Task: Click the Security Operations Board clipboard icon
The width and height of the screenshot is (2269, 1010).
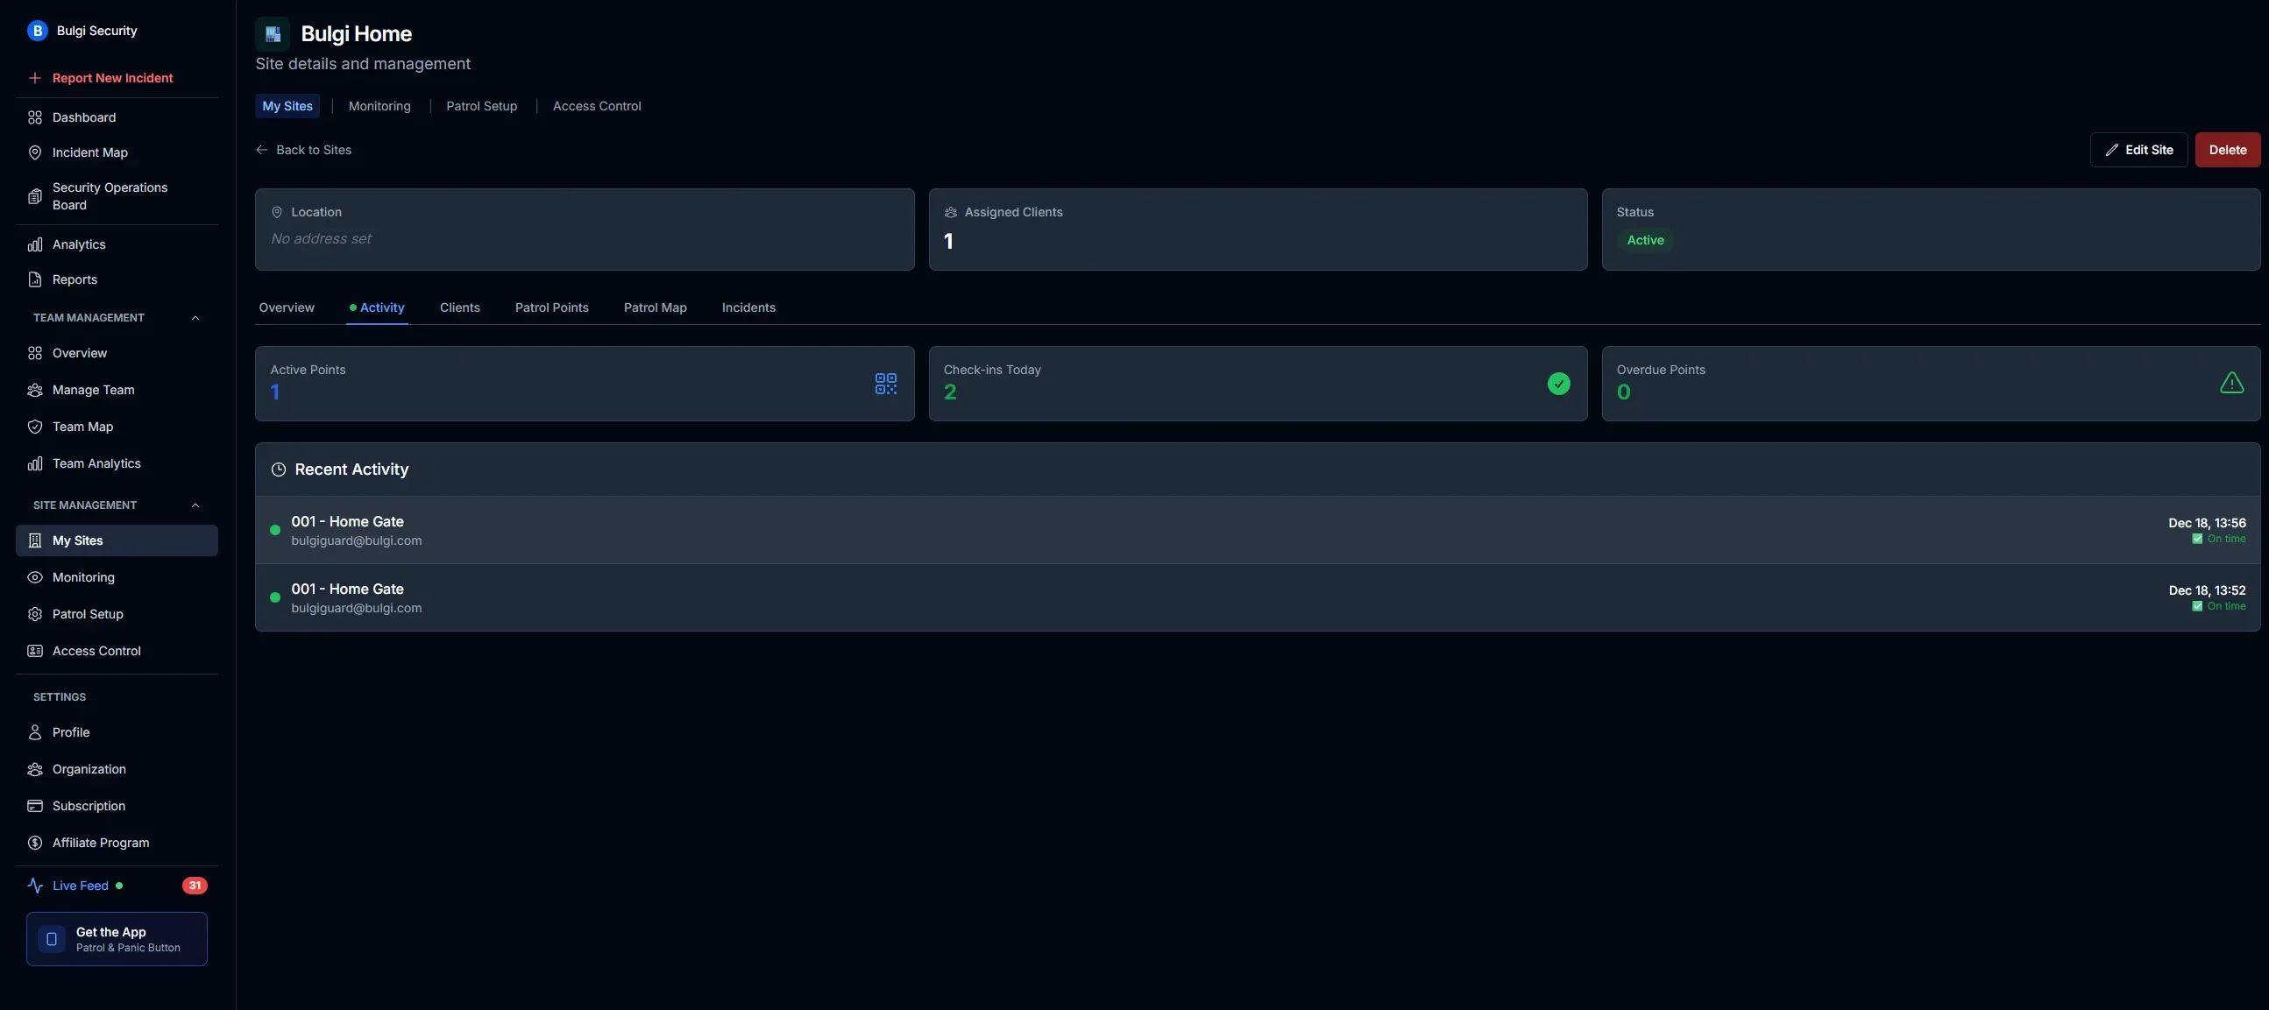Action: [x=35, y=196]
